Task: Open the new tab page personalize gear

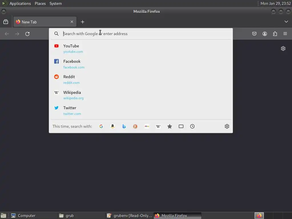Action: (283, 48)
